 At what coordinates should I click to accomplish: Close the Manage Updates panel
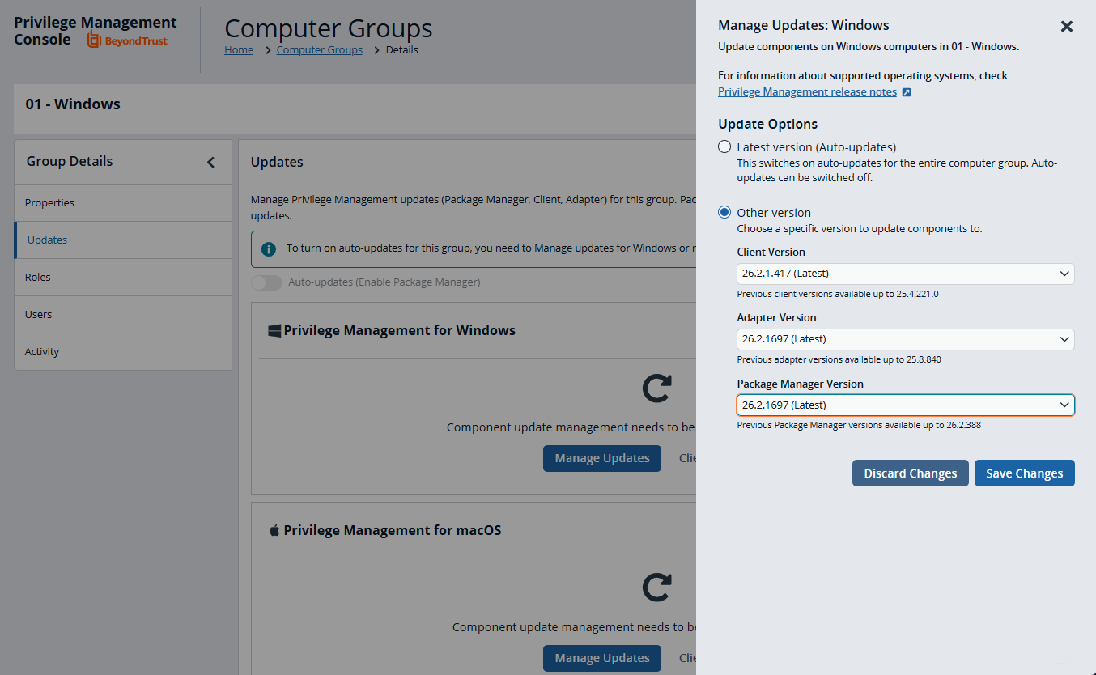1066,27
